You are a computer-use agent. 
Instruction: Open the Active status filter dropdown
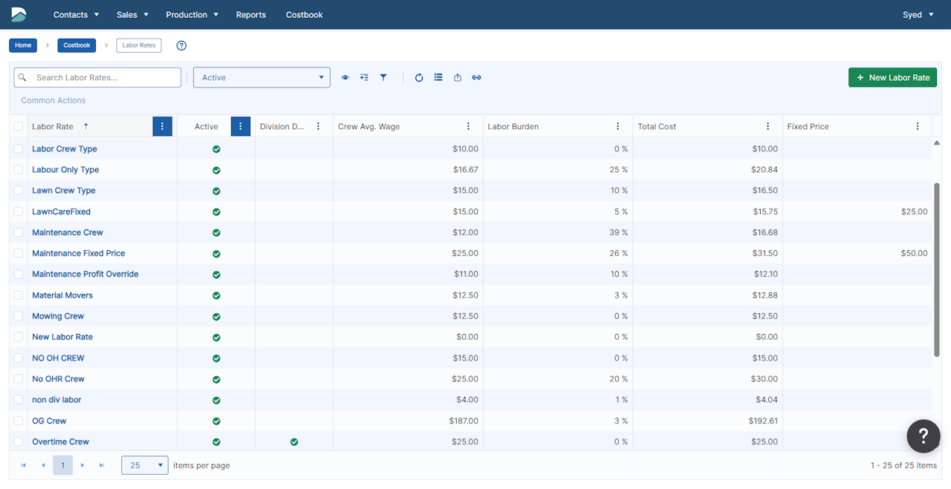pos(262,78)
